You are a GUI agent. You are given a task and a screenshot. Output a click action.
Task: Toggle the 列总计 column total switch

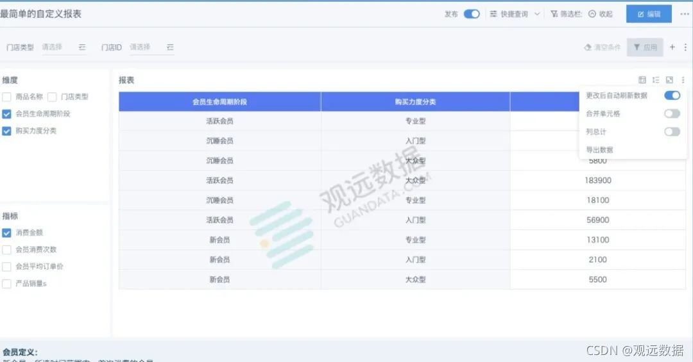[x=672, y=131]
